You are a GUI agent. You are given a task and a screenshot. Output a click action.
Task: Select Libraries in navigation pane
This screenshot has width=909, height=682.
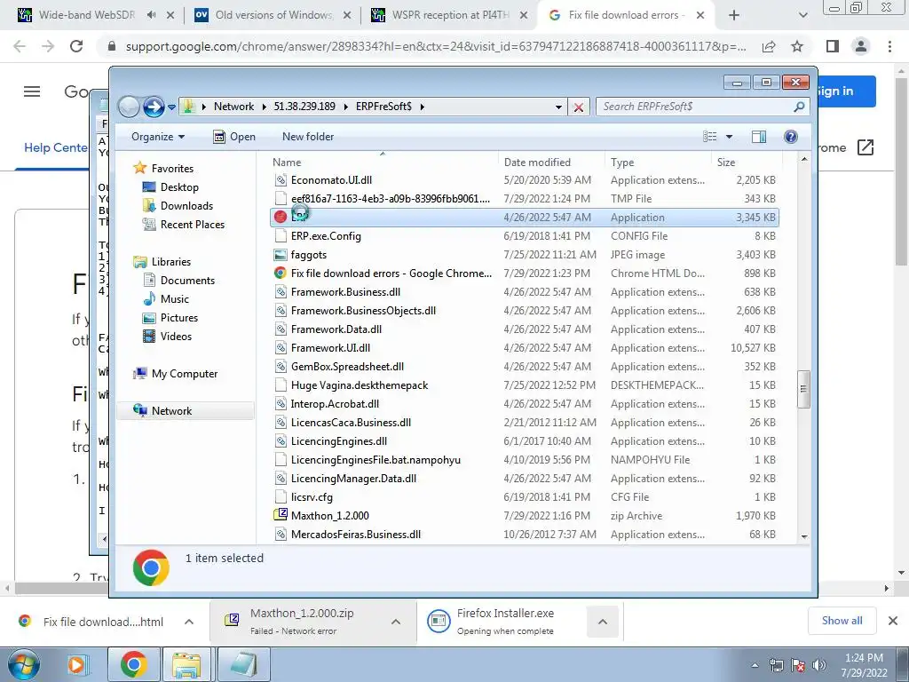click(x=171, y=262)
